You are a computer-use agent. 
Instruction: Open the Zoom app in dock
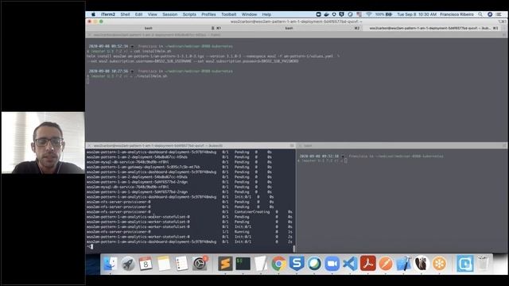coord(332,264)
